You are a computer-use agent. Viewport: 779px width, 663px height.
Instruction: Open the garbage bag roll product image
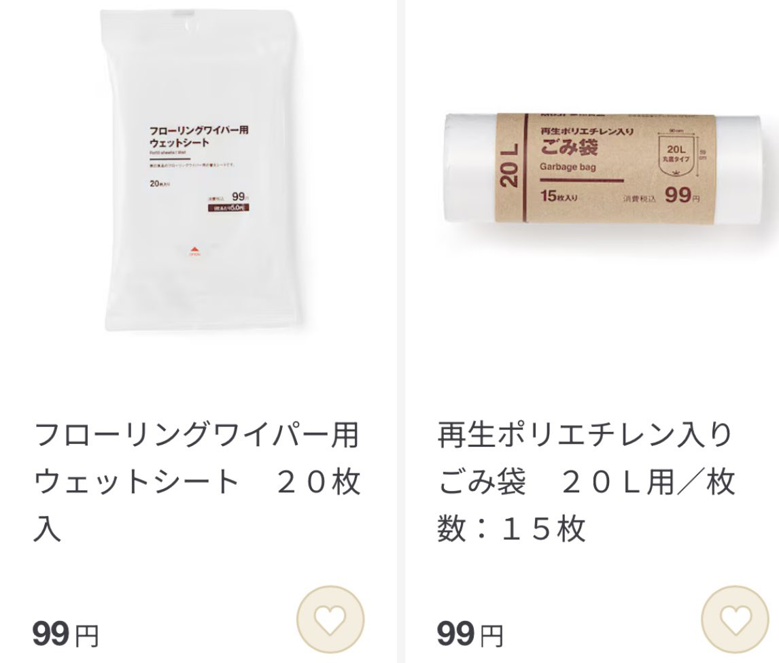(x=602, y=168)
